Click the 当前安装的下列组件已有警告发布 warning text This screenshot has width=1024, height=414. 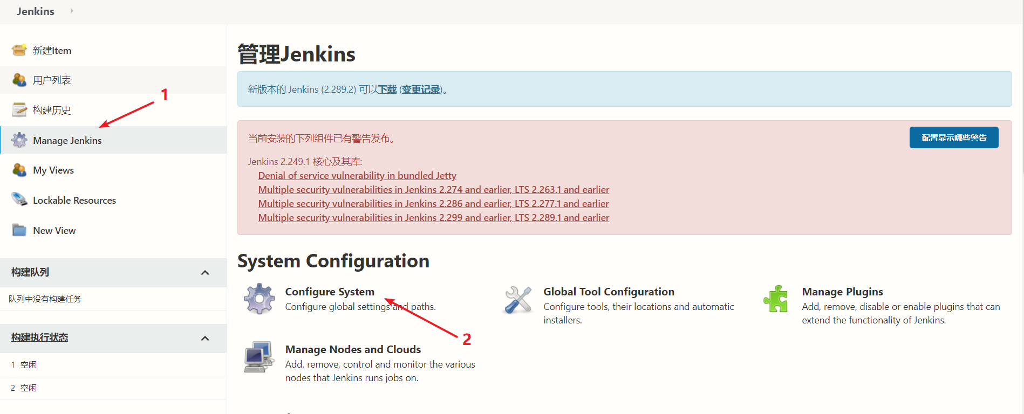[x=323, y=139]
